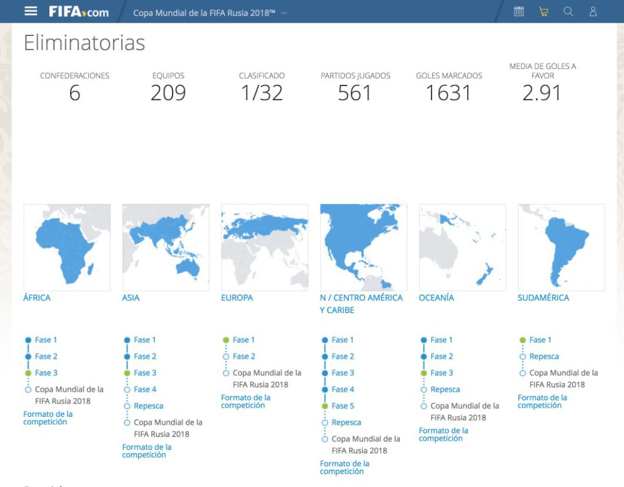Viewport: 624px width, 487px height.
Task: Open Formato de la competición under Europa
Action: (x=246, y=402)
